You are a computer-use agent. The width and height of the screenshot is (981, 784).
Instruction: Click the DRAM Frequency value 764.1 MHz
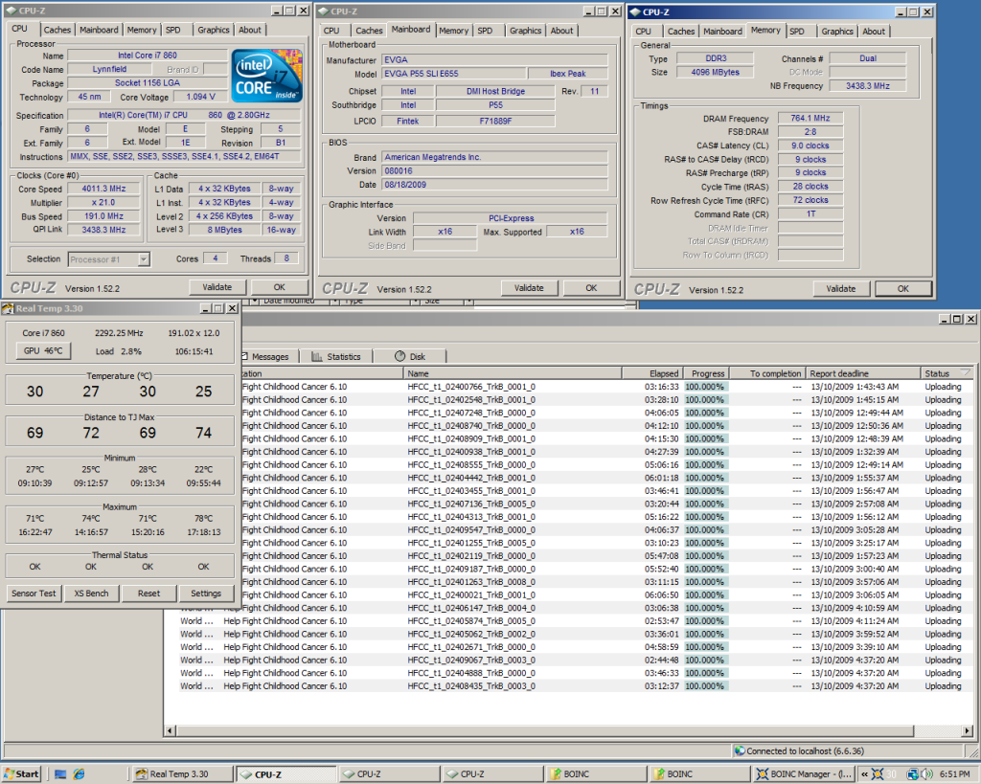click(810, 118)
